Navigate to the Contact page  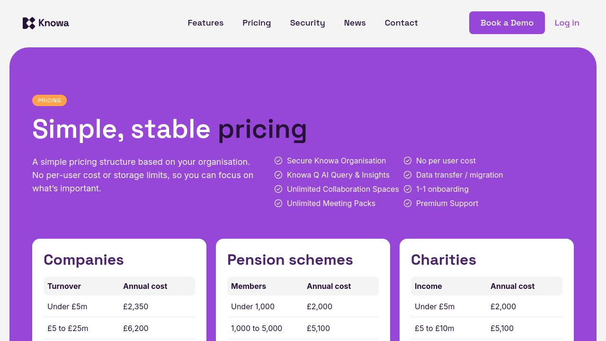(x=401, y=23)
